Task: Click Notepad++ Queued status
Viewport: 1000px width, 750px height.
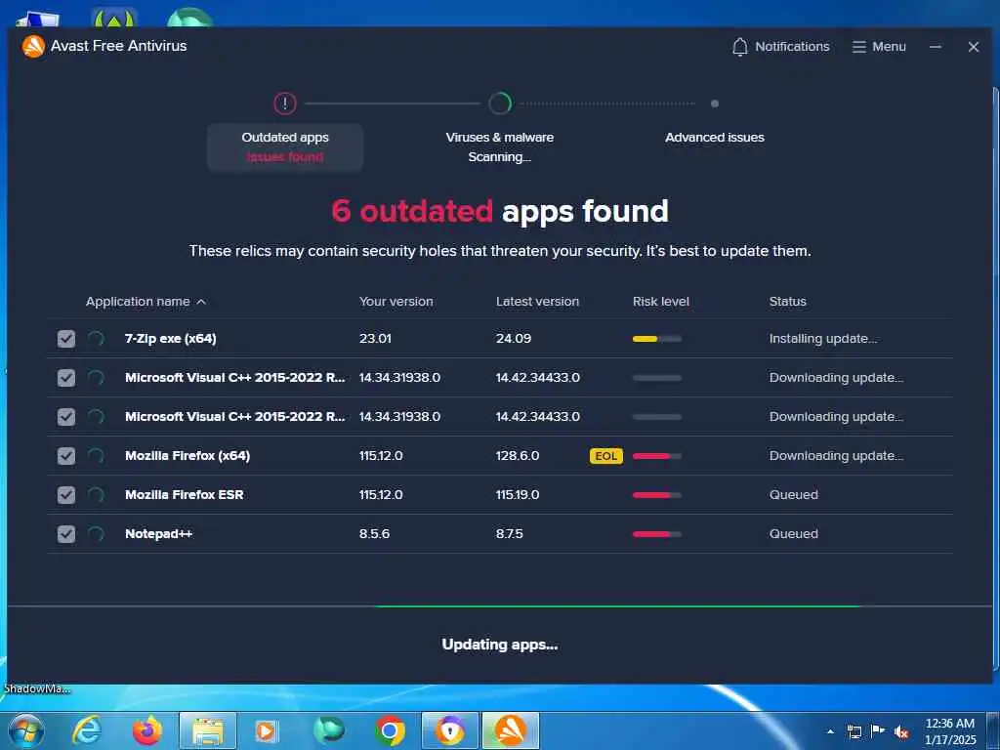Action: (793, 534)
